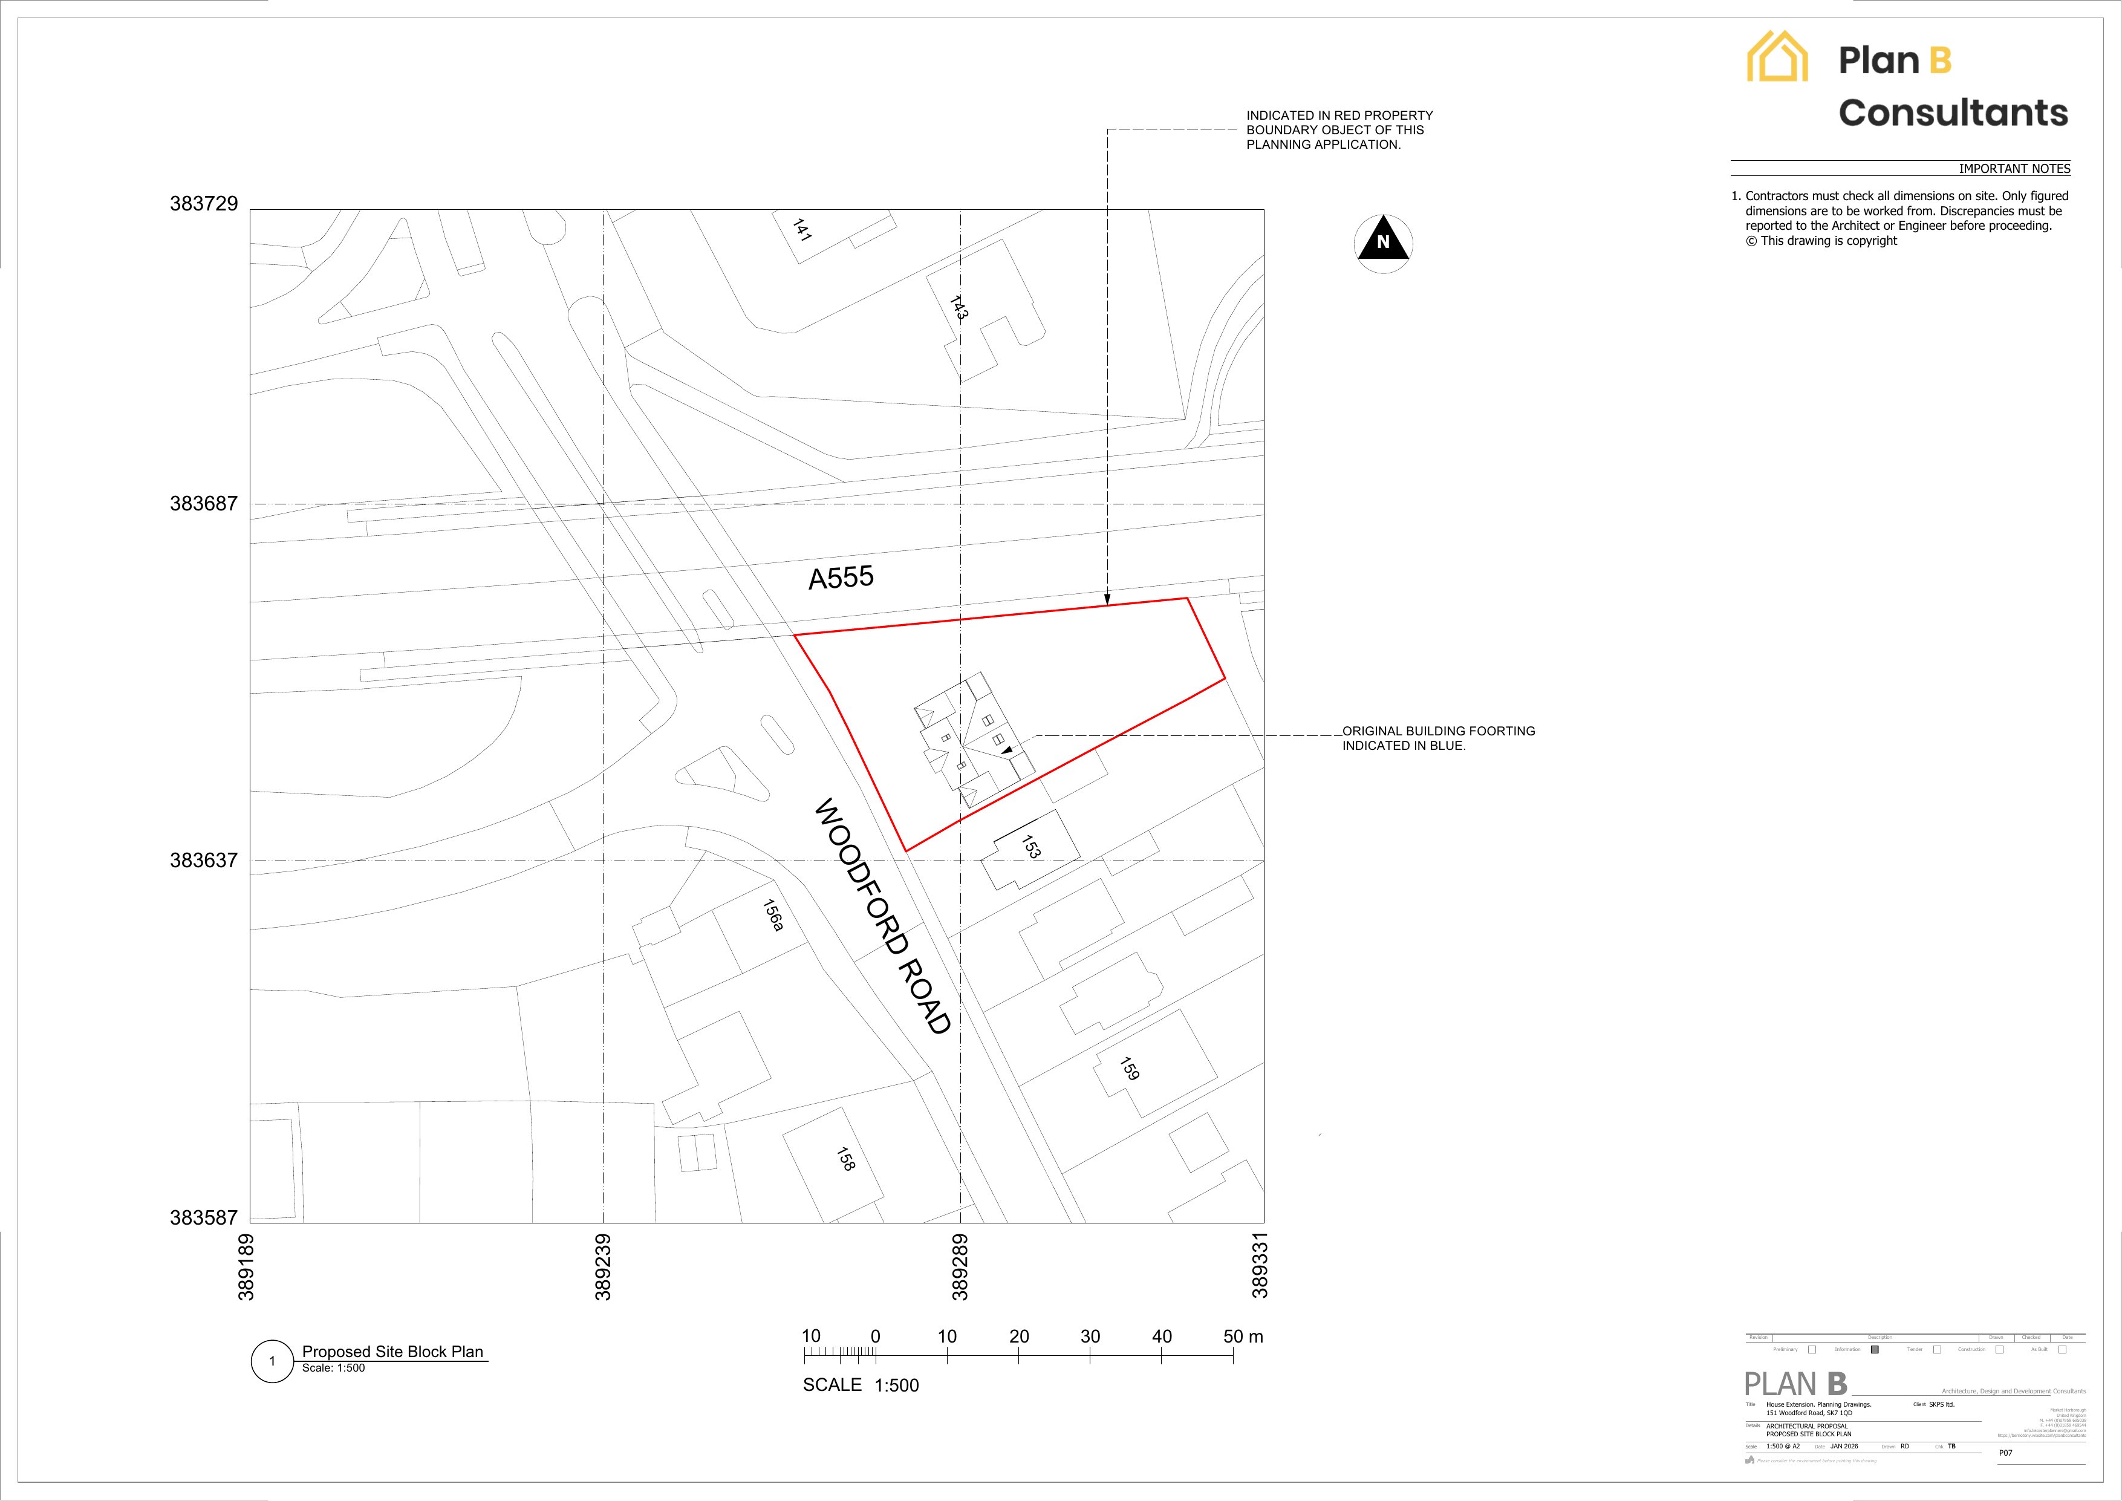
Task: Click the large PLAN B title block logo
Action: [1796, 1384]
